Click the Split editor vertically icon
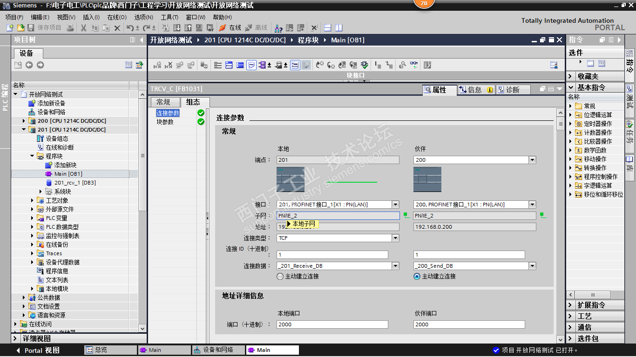The width and height of the screenshot is (636, 357). [339, 28]
